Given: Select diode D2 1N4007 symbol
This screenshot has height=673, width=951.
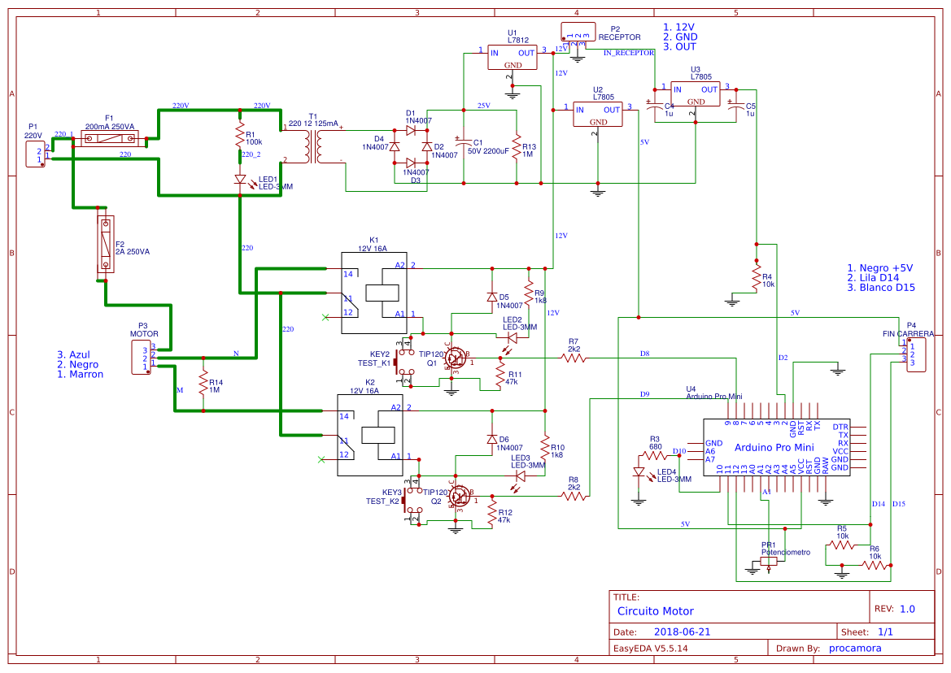Looking at the screenshot, I should [x=427, y=146].
